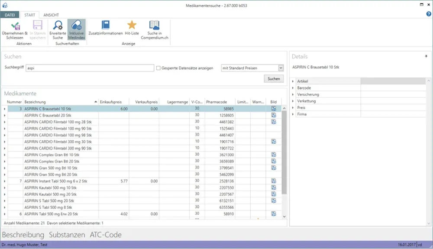Expand the Versicherung details section

click(x=293, y=94)
